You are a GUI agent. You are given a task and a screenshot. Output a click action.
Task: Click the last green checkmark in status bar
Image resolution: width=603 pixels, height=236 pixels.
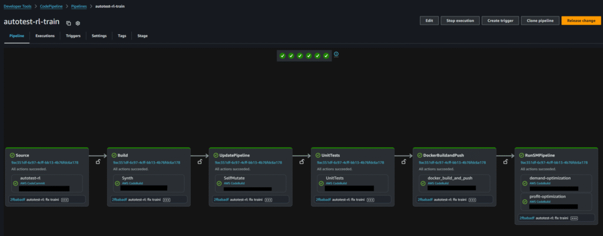326,55
